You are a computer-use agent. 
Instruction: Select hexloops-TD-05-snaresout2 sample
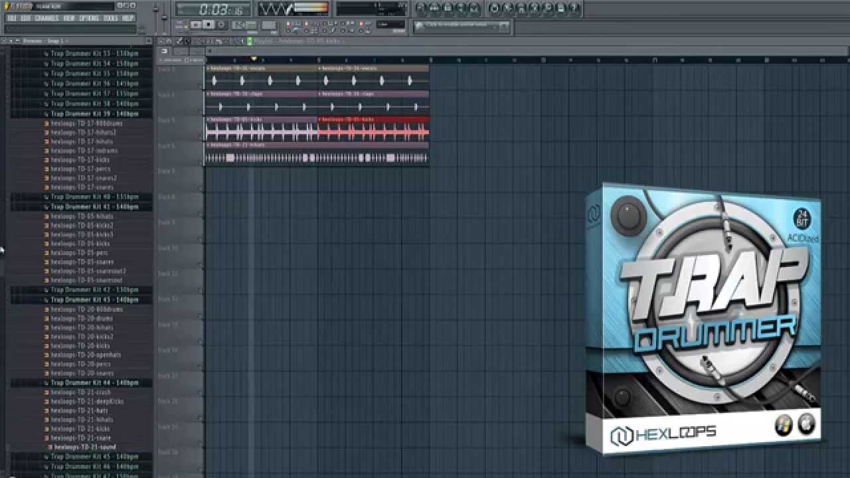point(88,271)
